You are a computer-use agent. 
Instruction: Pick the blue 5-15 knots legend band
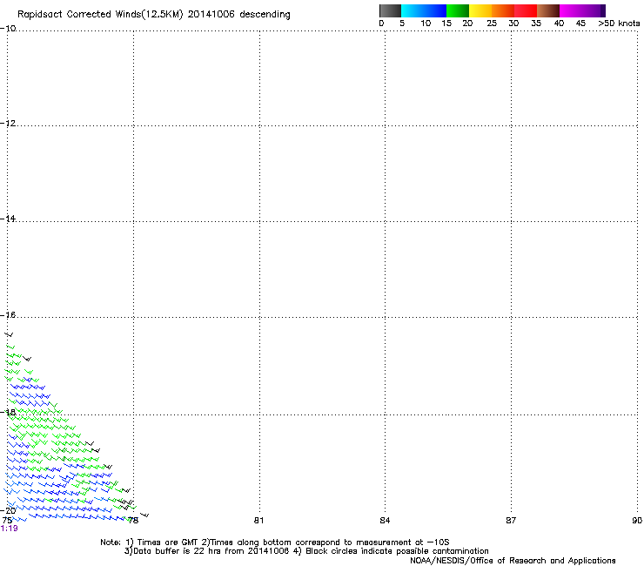point(424,10)
